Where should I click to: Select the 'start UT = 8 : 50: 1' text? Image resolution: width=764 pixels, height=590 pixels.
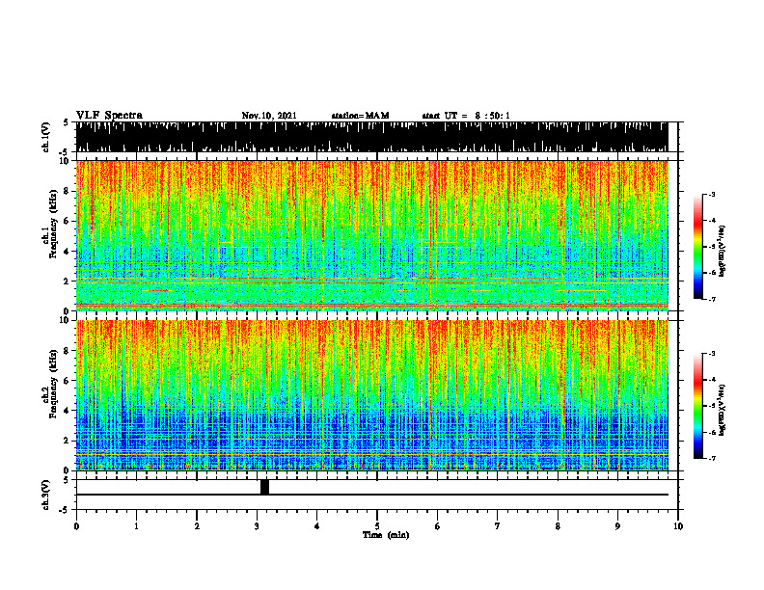[x=466, y=116]
